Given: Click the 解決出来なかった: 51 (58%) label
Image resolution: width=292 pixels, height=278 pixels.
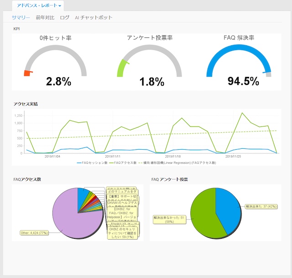Looking at the screenshot, I should click(x=169, y=221).
